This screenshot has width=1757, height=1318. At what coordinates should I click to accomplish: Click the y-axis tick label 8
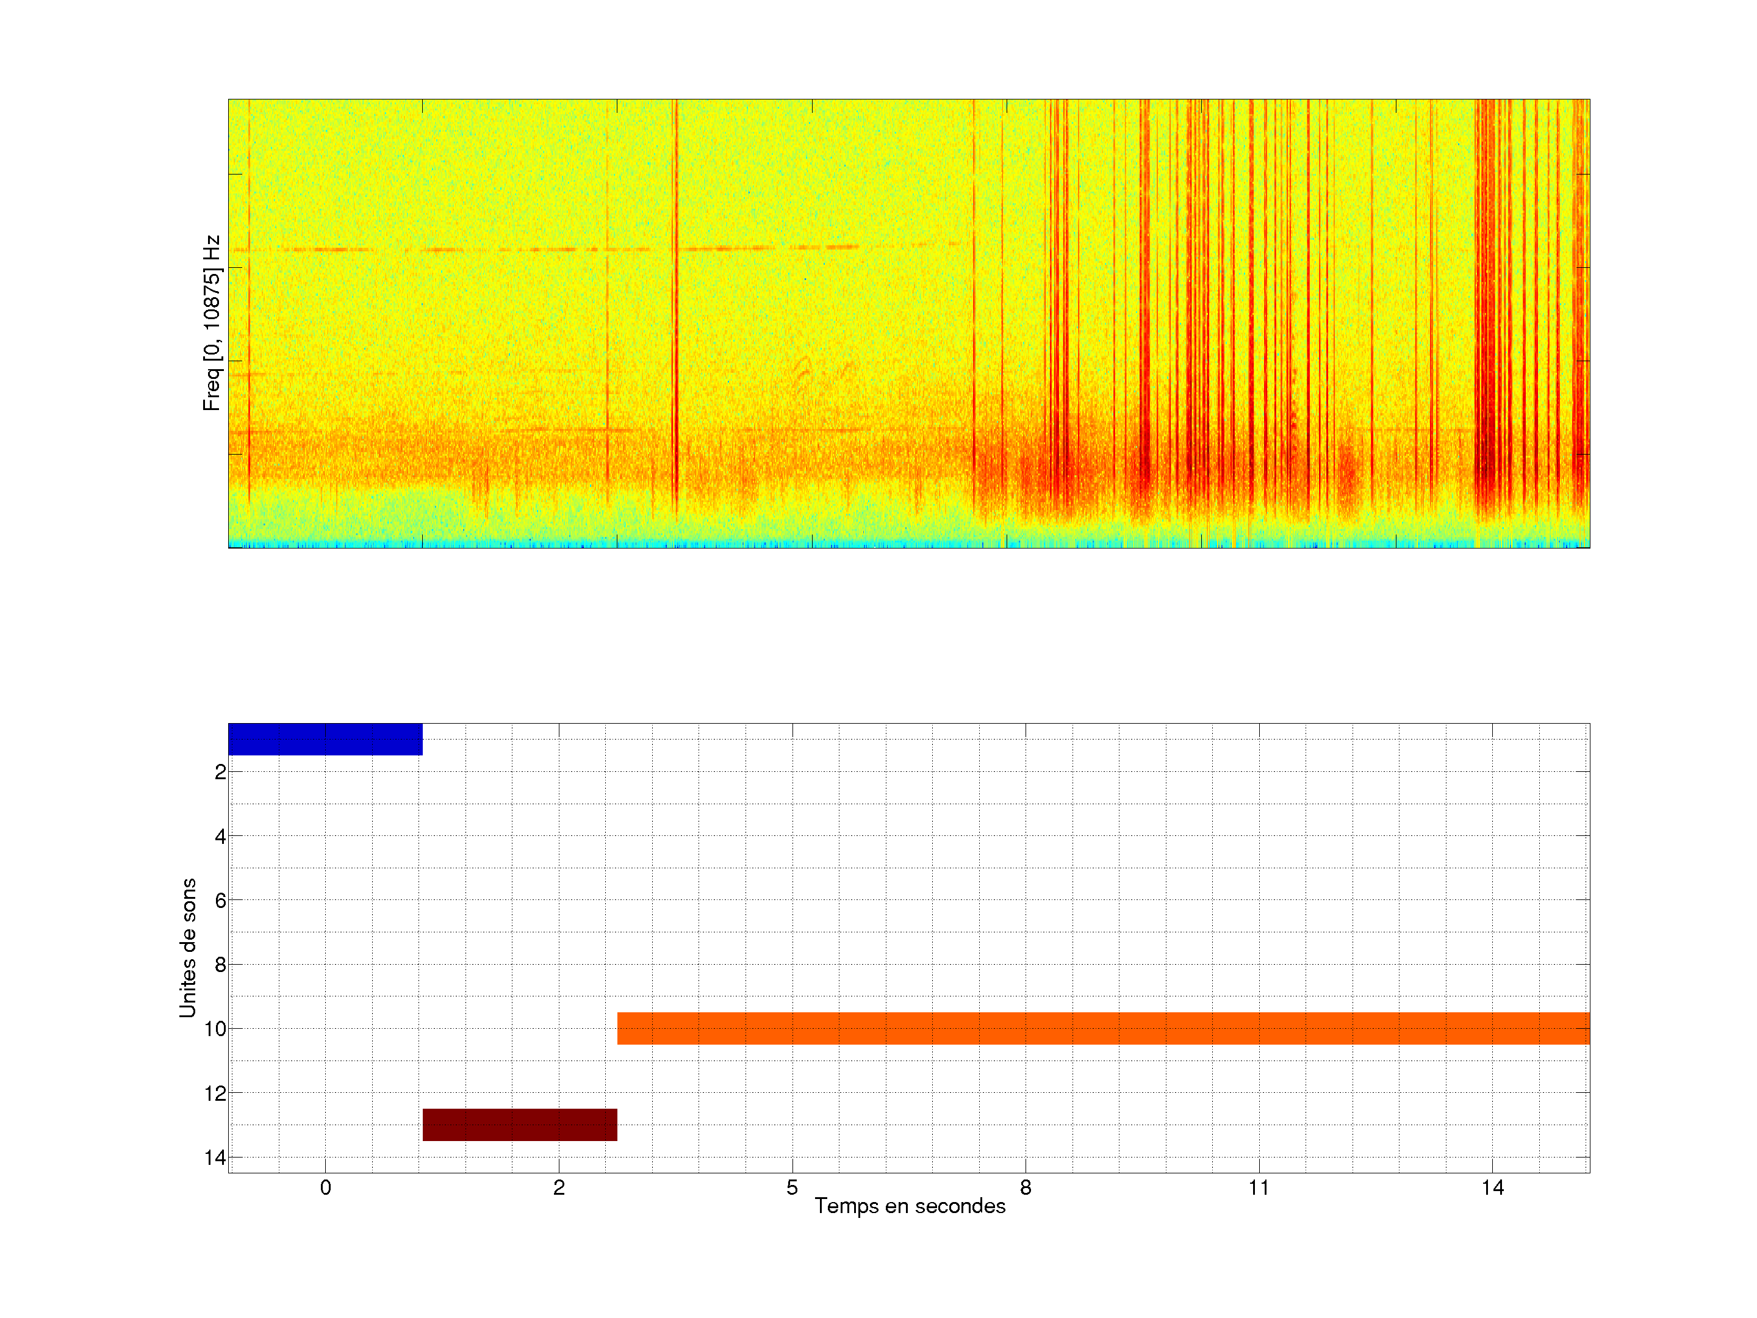coord(220,965)
